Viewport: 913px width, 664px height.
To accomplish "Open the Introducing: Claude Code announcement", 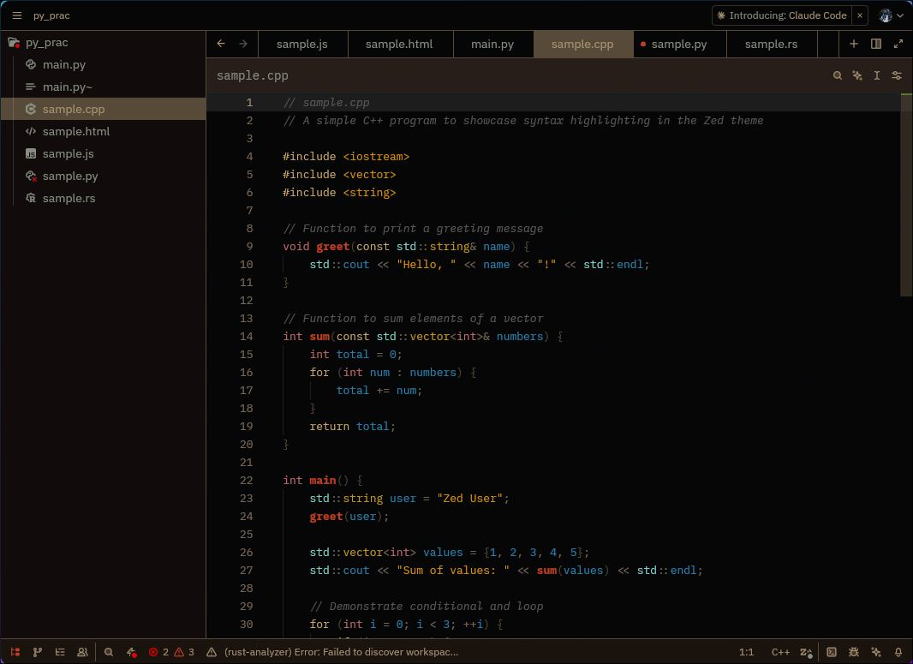I will tap(781, 15).
